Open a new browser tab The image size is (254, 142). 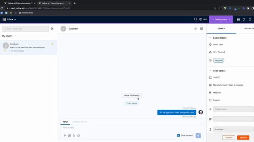75,3
